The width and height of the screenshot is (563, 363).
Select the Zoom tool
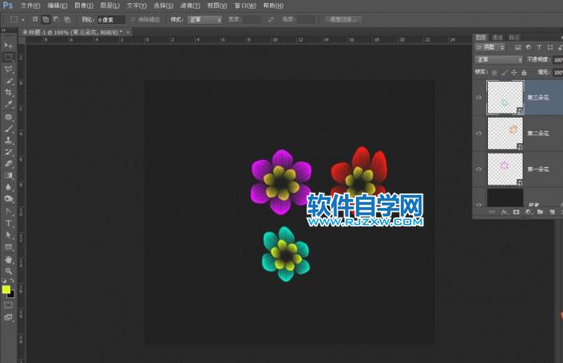coord(8,271)
